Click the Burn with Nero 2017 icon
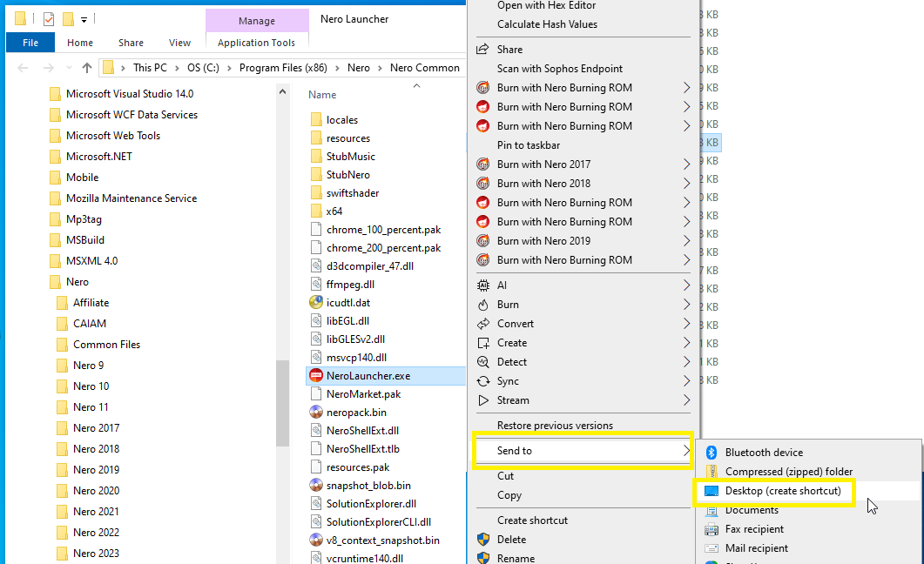The image size is (924, 564). [x=482, y=164]
